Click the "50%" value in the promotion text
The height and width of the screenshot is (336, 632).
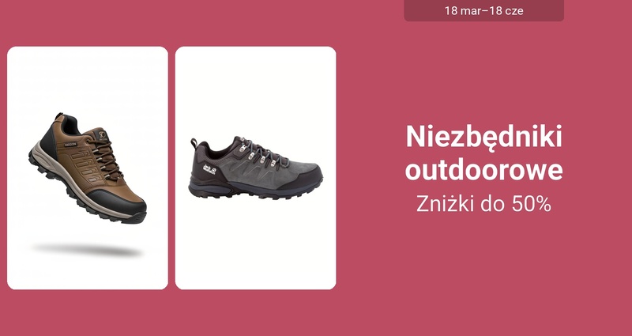(531, 204)
